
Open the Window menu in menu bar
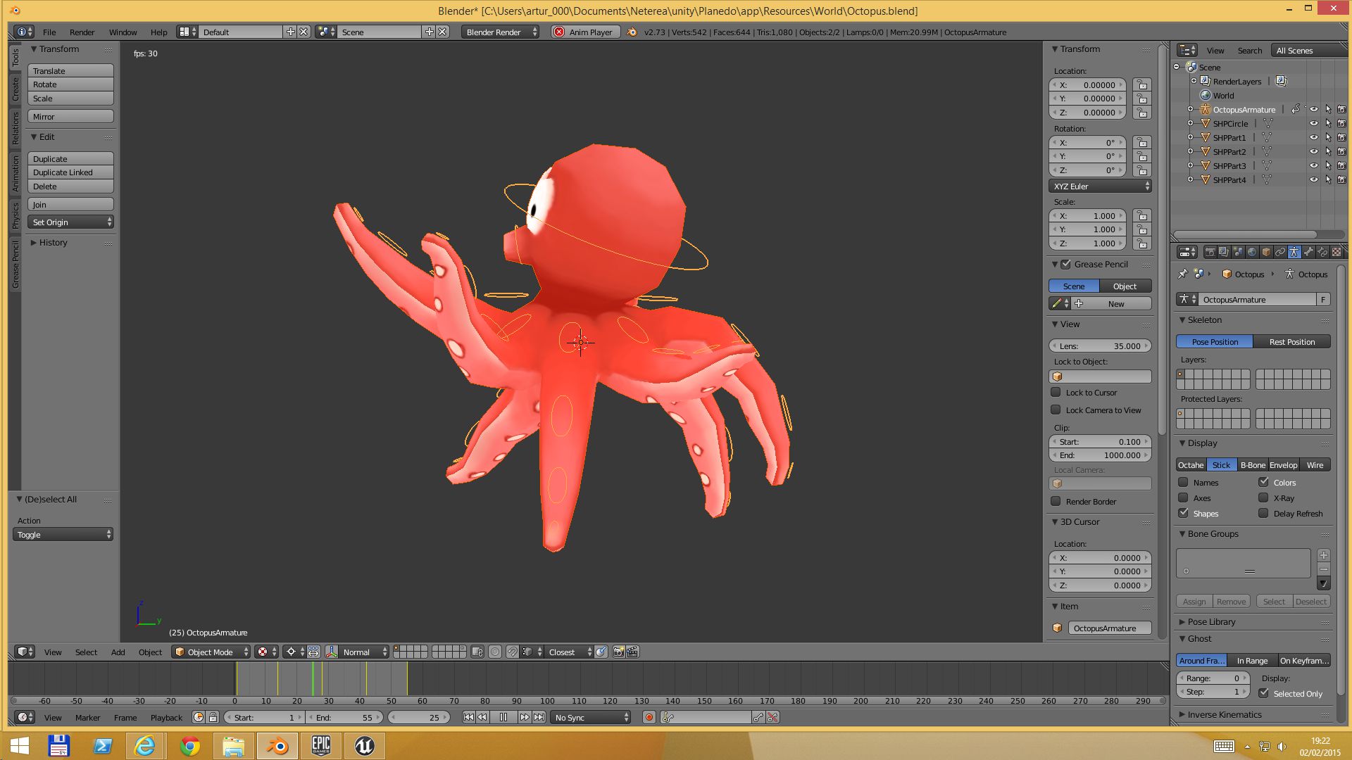point(123,32)
